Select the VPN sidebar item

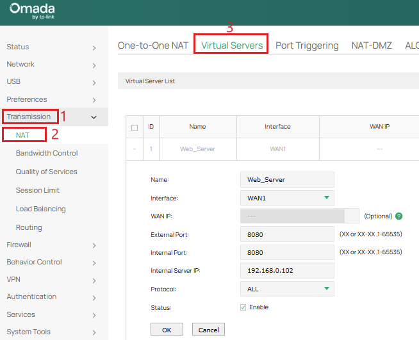[x=13, y=279]
